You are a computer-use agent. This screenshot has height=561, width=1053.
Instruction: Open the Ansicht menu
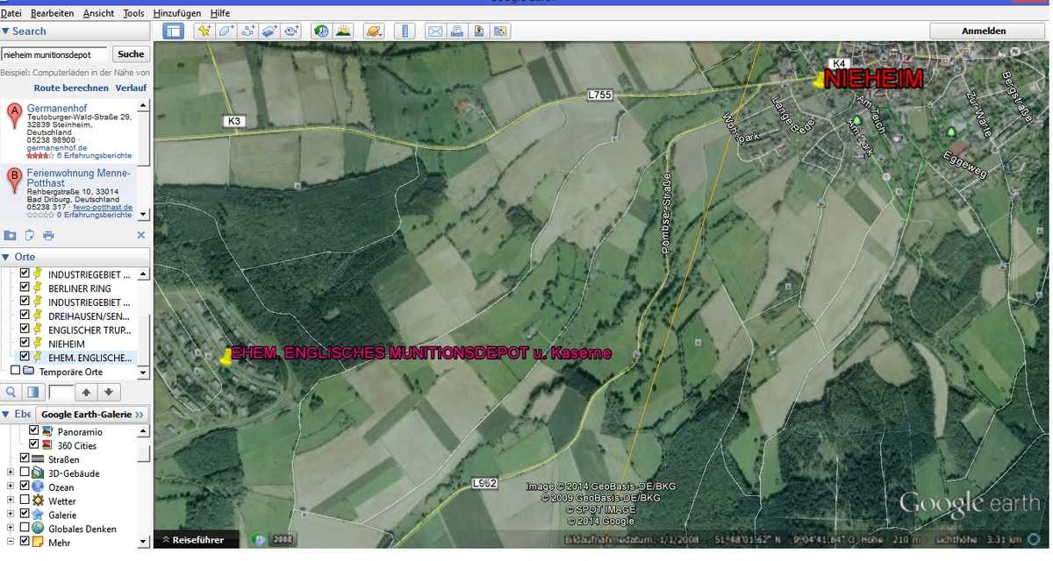98,13
